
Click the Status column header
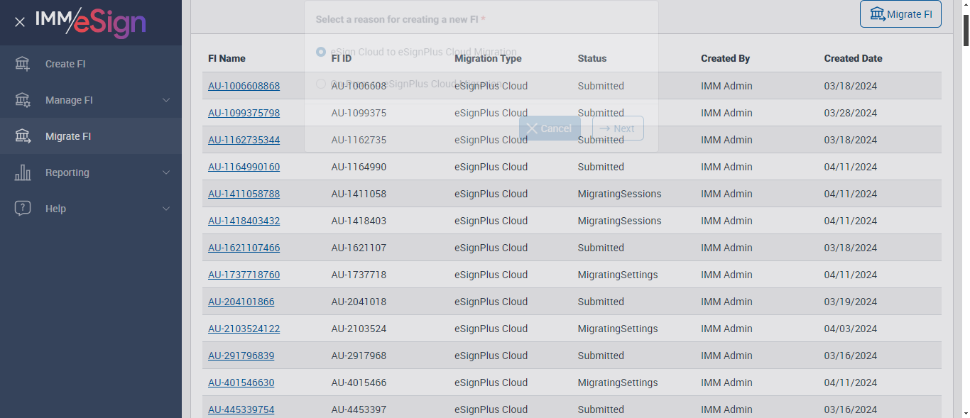[x=592, y=58]
